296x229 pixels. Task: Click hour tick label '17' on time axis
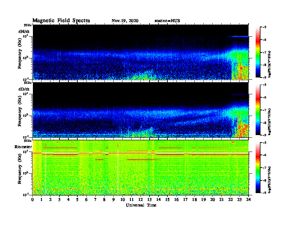click(186, 200)
